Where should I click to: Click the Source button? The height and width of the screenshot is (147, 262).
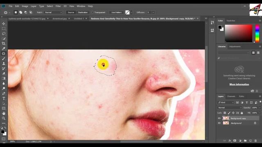pyautogui.click(x=71, y=12)
